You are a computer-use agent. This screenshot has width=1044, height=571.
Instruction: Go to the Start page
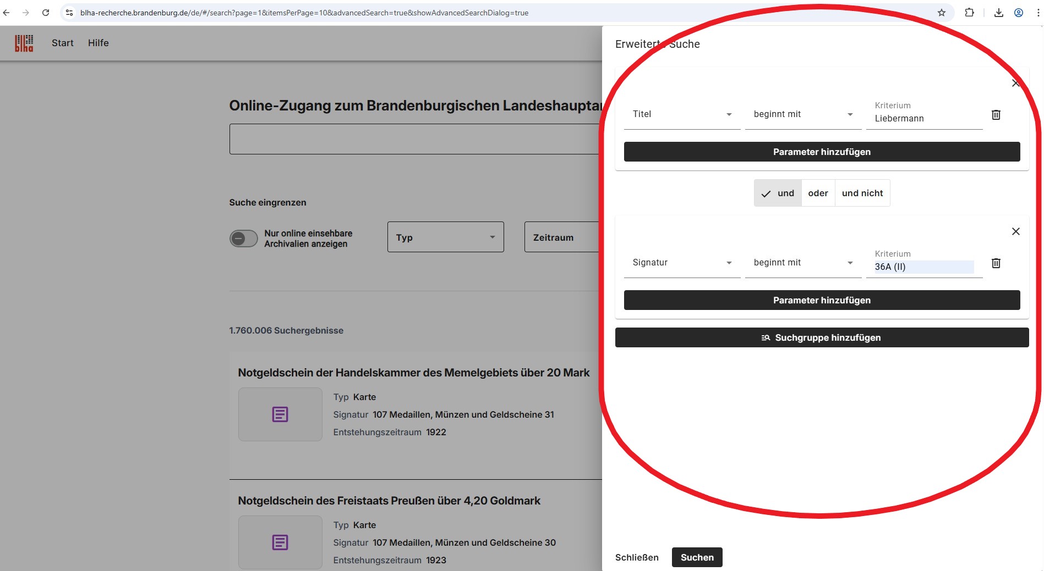pos(62,43)
